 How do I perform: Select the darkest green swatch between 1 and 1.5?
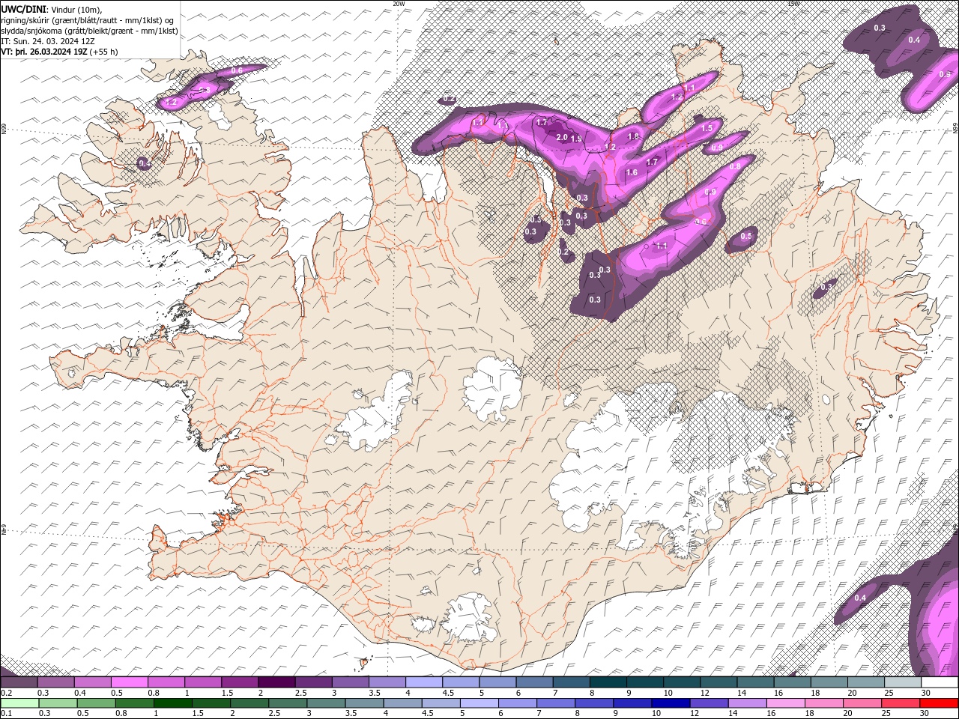pos(172,703)
